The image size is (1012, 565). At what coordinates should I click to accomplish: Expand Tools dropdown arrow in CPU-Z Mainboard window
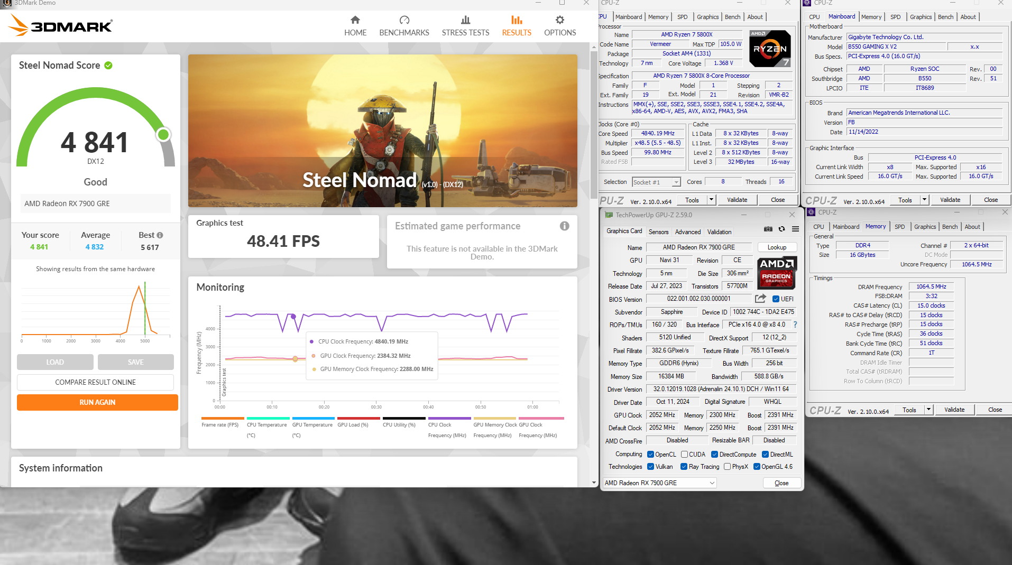click(x=924, y=200)
